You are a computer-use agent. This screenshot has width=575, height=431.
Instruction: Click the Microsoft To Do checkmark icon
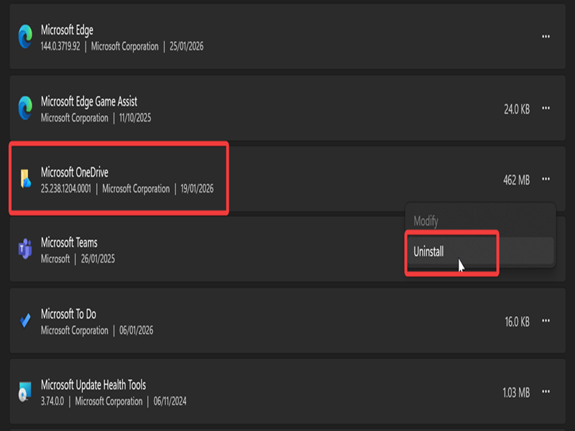tap(25, 321)
